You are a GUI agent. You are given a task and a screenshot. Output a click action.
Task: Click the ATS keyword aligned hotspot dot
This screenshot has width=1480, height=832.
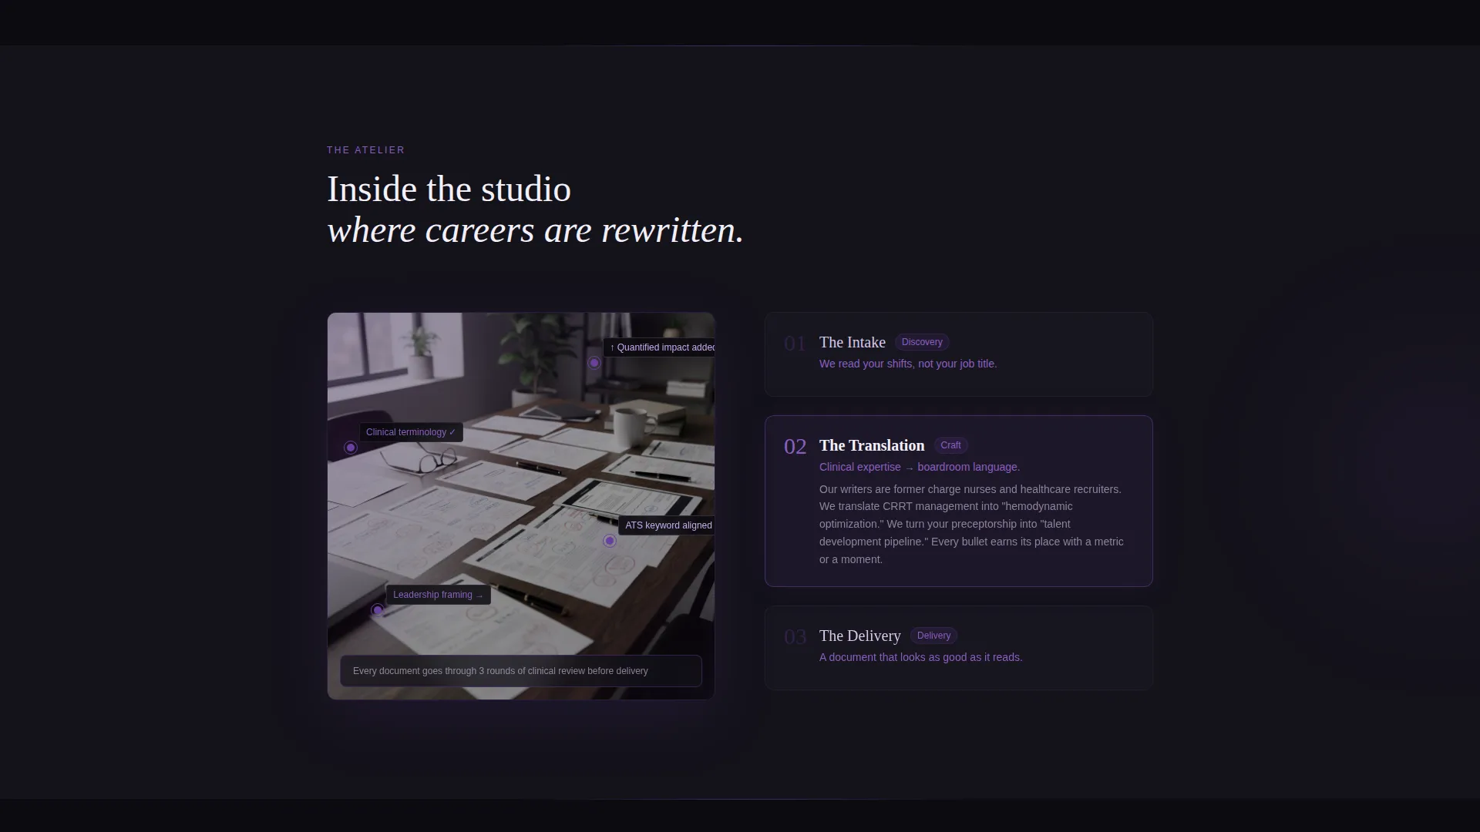click(610, 541)
